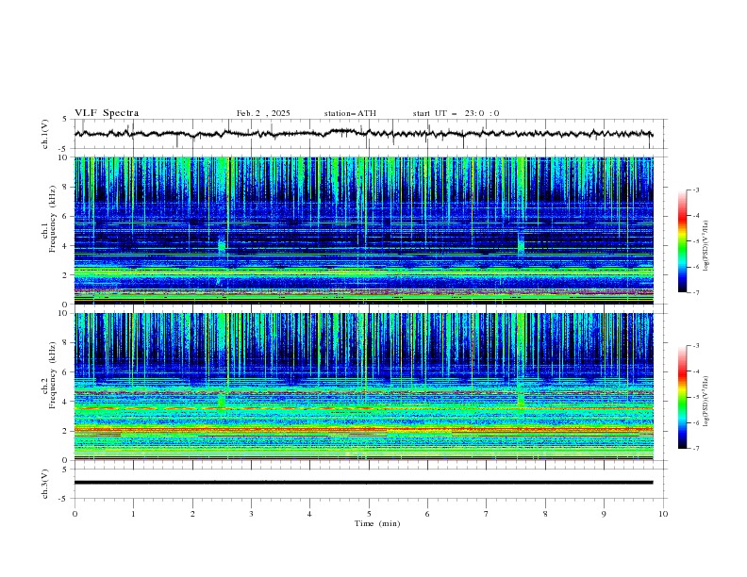The image size is (747, 577).
Task: Select the "start UT = 23:0 :0" text
Action: pos(456,113)
